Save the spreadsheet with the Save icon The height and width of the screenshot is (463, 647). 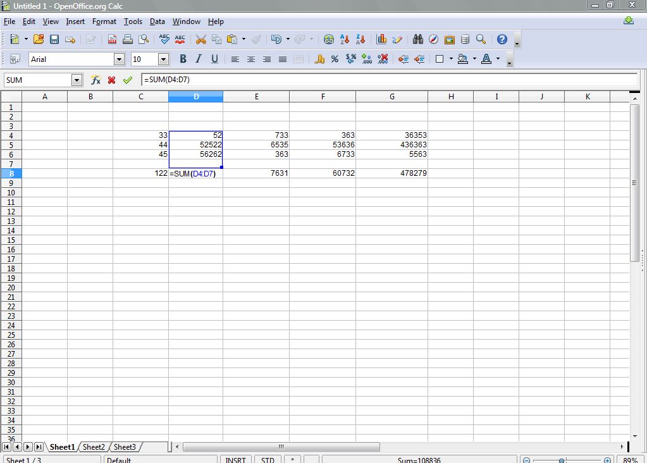coord(54,39)
